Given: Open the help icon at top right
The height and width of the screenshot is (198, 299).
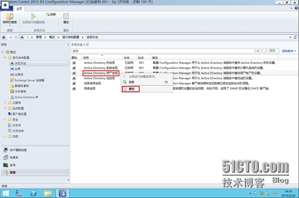Looking at the screenshot, I should (x=296, y=8).
